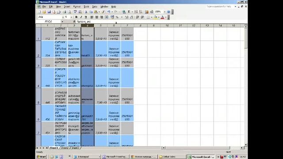Open the Font name dropdown
Screen dimensions: 283x159
point(63,17)
